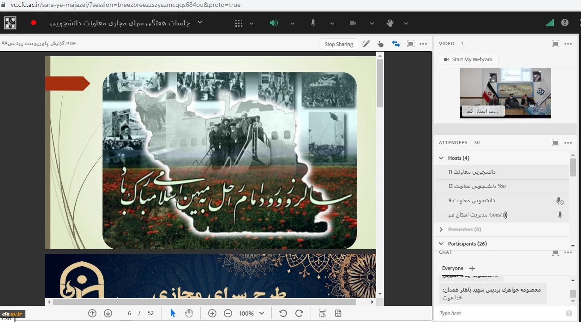Collapse the Hosts (4) group
This screenshot has width=581, height=322.
(442, 158)
